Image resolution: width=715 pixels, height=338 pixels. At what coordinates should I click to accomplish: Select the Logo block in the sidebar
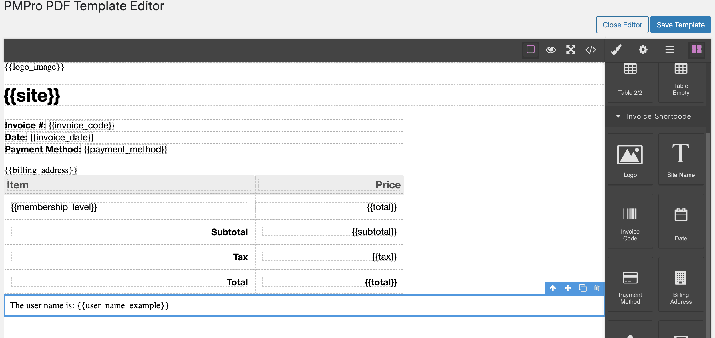(x=630, y=159)
